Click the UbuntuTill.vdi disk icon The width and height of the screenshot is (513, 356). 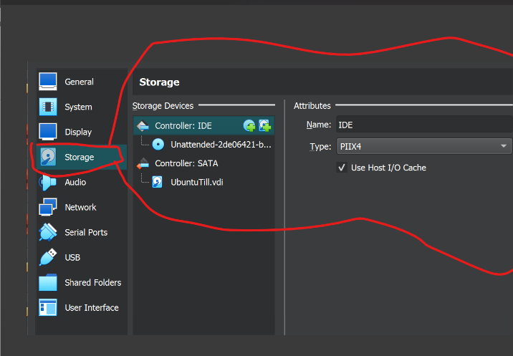pyautogui.click(x=158, y=182)
